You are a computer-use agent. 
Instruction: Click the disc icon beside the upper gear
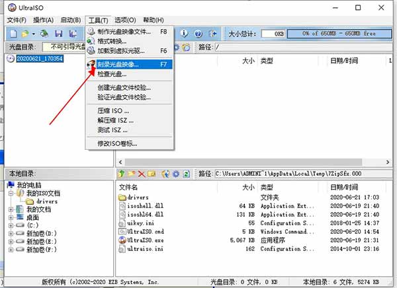point(187,47)
